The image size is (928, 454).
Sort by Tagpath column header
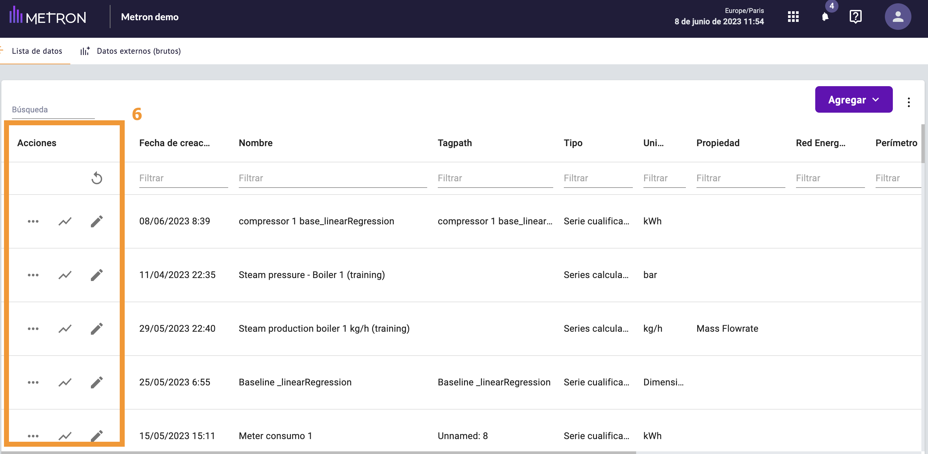454,143
